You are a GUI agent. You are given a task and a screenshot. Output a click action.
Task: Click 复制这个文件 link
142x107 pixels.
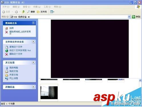tap(16, 47)
